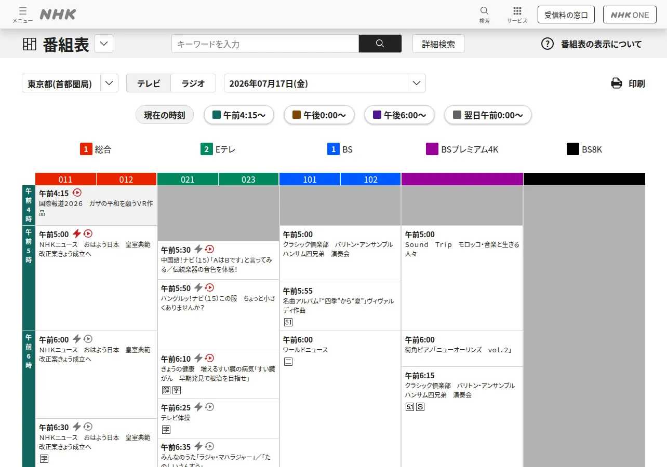
Task: Click the 印刷 printer icon
Action: (617, 83)
